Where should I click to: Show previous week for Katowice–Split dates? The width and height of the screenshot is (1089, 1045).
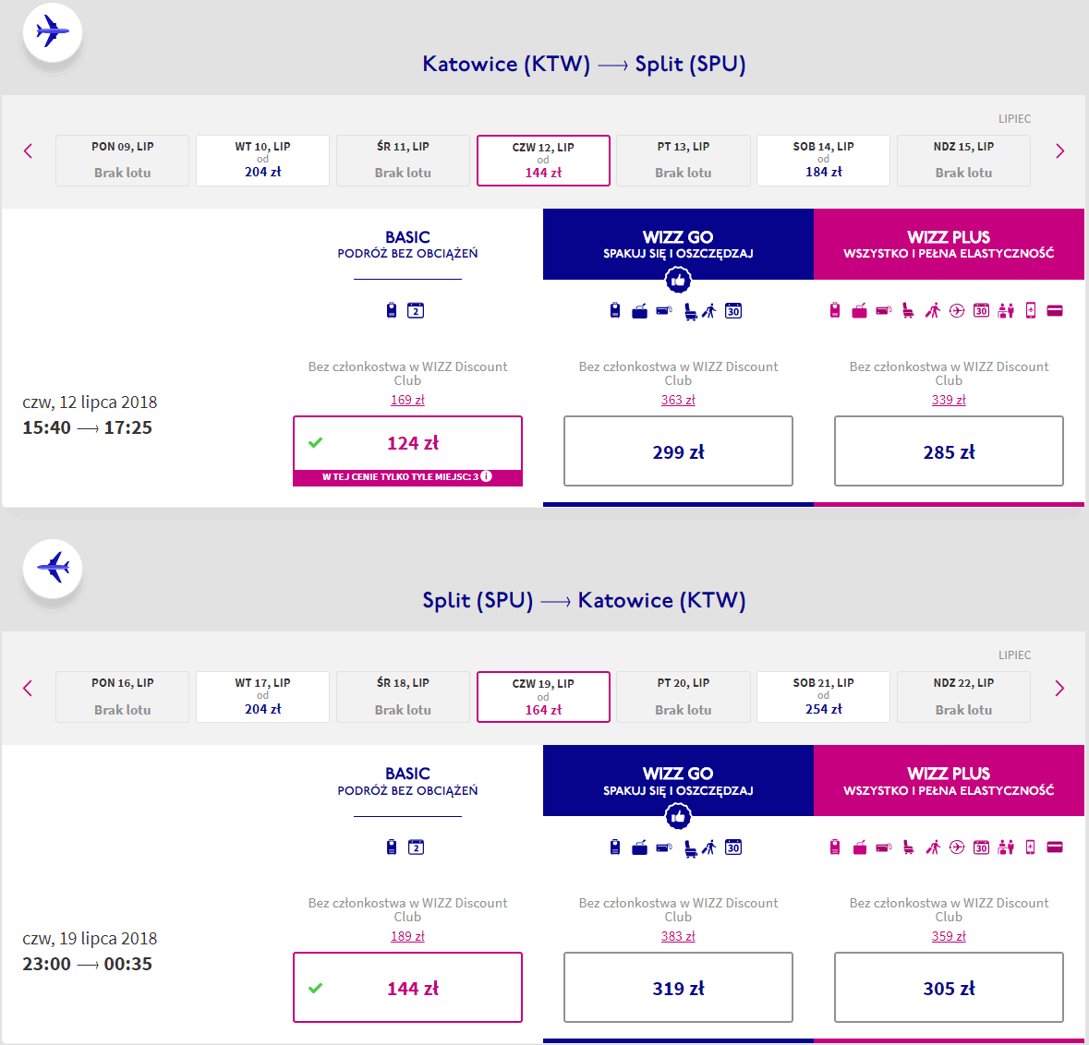click(x=28, y=151)
